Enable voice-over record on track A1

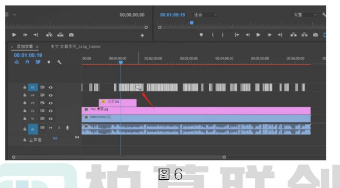[x=68, y=128]
